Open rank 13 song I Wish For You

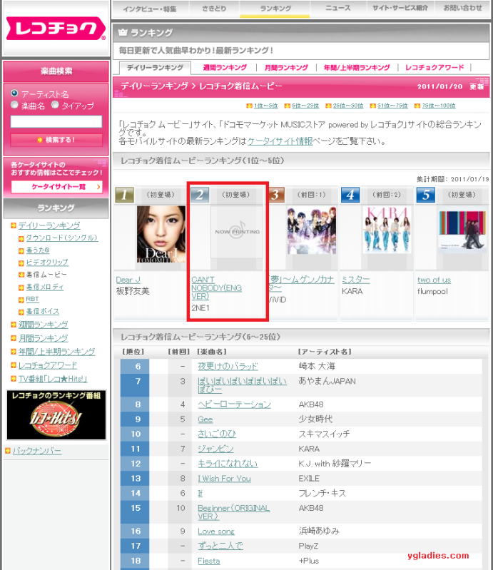[224, 479]
